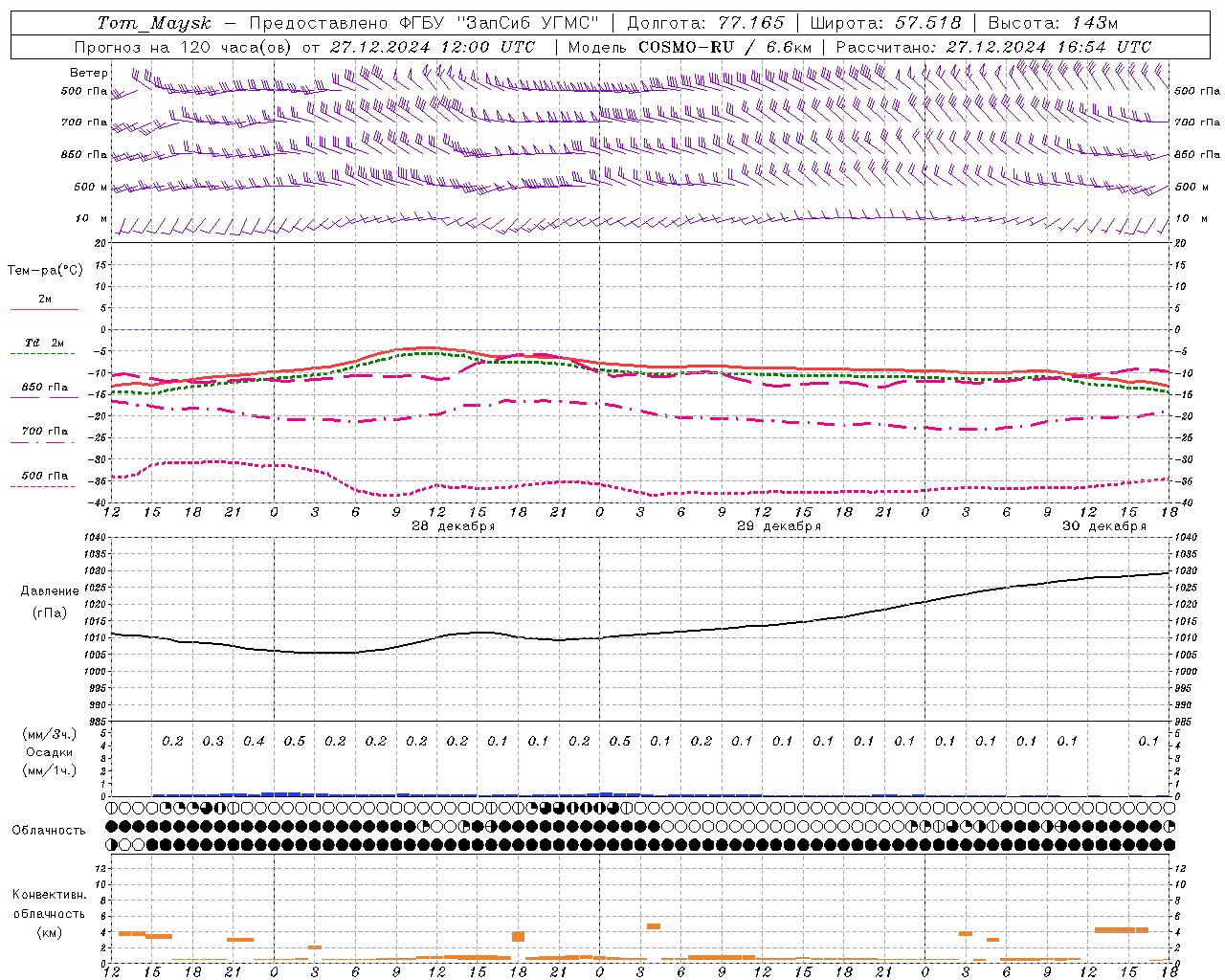Click the 500 гПа legend entry in temperature panel

coord(45,476)
